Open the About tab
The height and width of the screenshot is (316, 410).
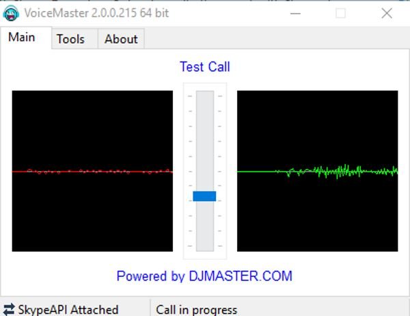pos(121,39)
